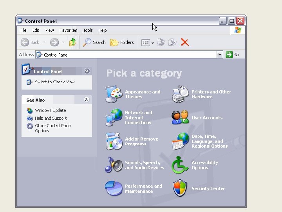Screen dimensions: 282x212
Task: Open Accessibility Options wheelchair icon
Action: pos(180,165)
